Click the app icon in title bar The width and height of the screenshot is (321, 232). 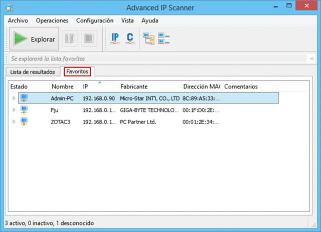tap(9, 7)
